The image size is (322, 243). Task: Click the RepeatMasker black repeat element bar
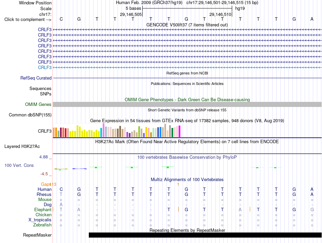point(205,235)
